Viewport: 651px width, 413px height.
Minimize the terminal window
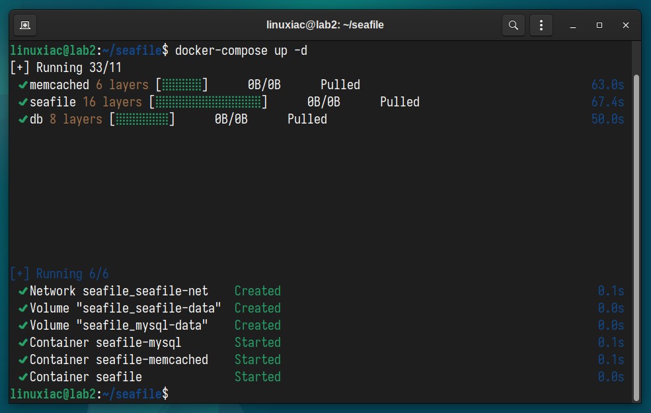[573, 25]
